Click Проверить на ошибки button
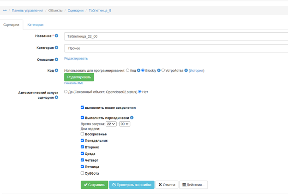 (132, 185)
